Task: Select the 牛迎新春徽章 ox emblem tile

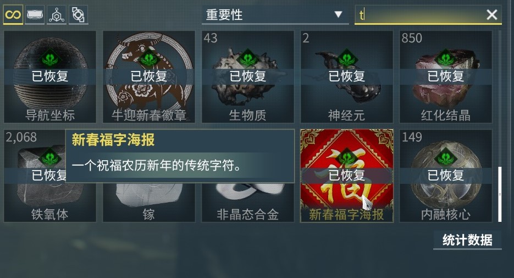Action: pyautogui.click(x=149, y=77)
